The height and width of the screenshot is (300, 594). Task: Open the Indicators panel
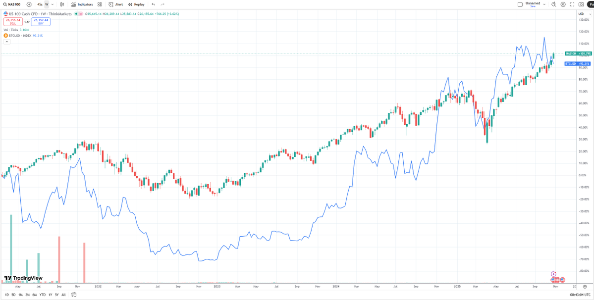82,4
